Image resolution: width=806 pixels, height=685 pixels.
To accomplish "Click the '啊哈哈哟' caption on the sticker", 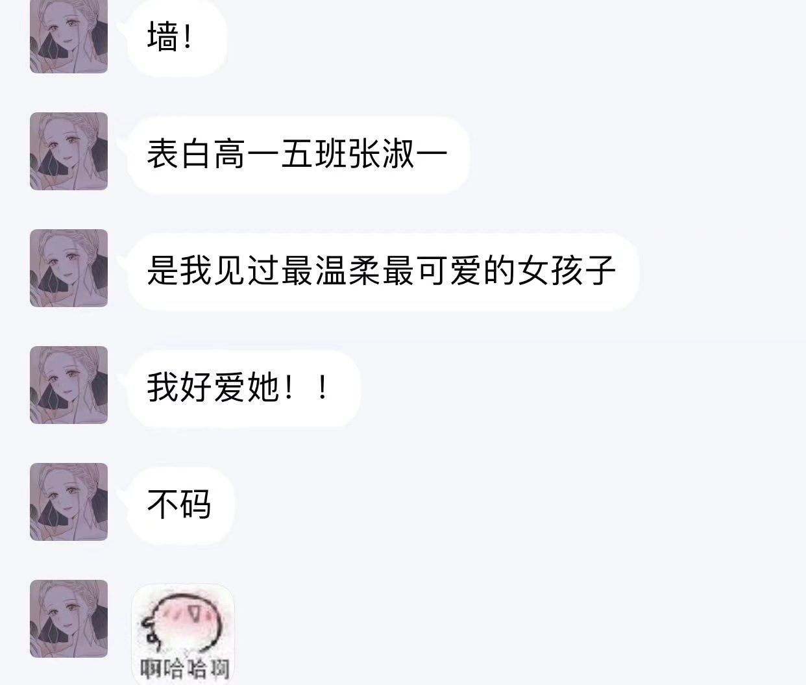I will point(185,668).
